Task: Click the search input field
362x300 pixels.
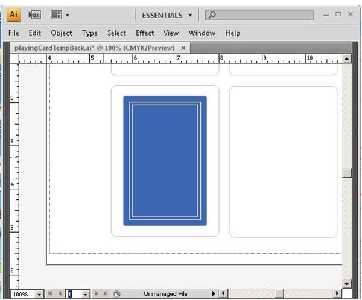Action: click(259, 15)
